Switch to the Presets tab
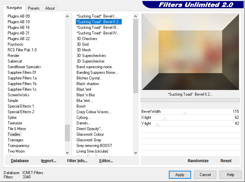The height and width of the screenshot is (182, 245). [x=33, y=8]
